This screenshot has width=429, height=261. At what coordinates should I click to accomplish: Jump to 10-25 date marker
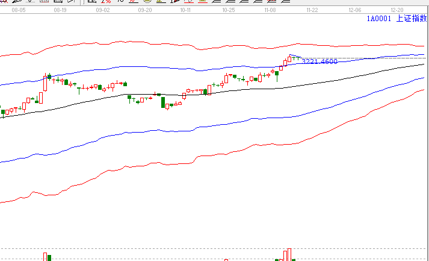228,10
